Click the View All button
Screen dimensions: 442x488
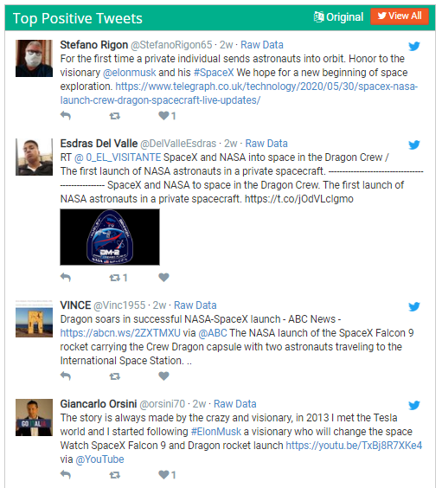coord(400,16)
